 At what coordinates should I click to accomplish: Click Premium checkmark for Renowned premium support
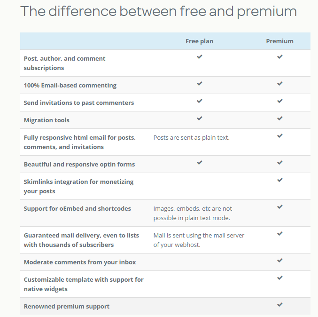[279, 304]
